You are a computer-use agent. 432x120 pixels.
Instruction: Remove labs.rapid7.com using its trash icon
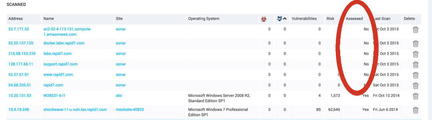(415, 54)
